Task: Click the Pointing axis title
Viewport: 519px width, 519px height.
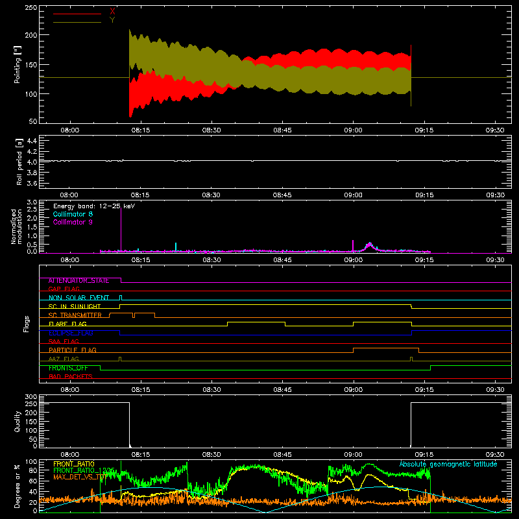Action: [18, 65]
